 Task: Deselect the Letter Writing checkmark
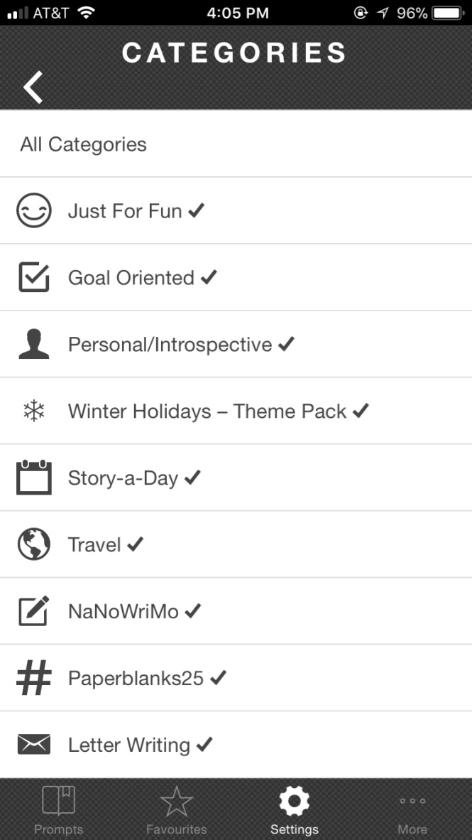pos(204,744)
